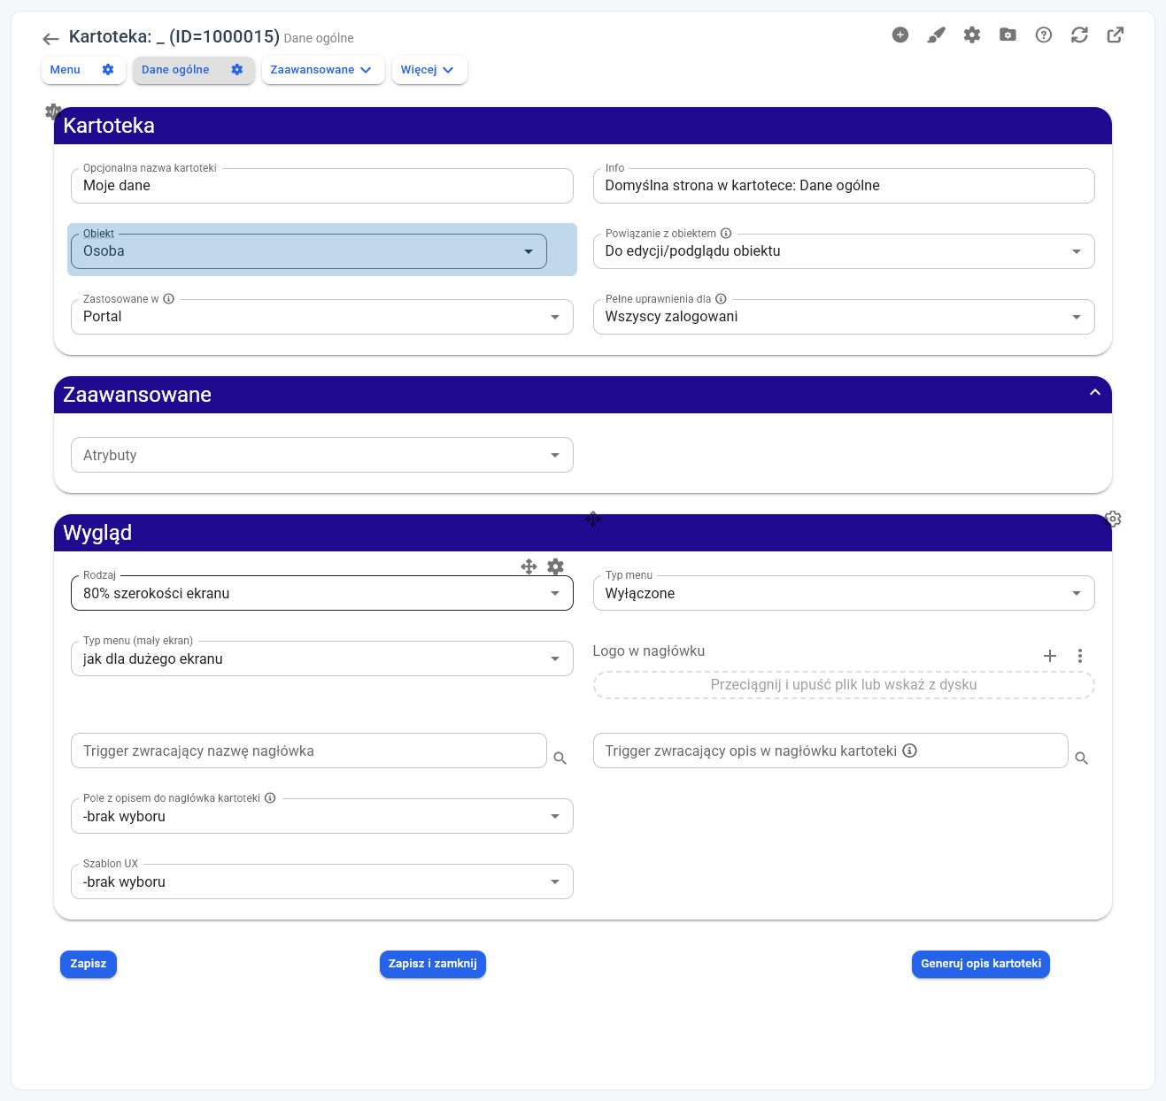
Task: Open the paintbrush design tool icon
Action: pos(936,35)
